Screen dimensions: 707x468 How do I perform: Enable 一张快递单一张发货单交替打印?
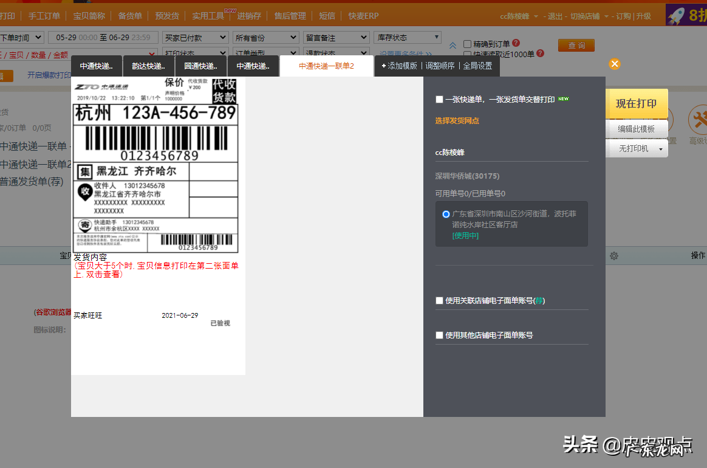(x=439, y=99)
